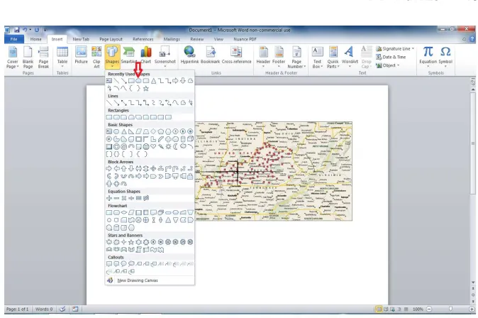Pick the Plus sign in Equation Shapes

tap(109, 198)
